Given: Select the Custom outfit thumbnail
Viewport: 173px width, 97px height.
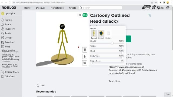Looking at the screenshot, I should [108, 33].
